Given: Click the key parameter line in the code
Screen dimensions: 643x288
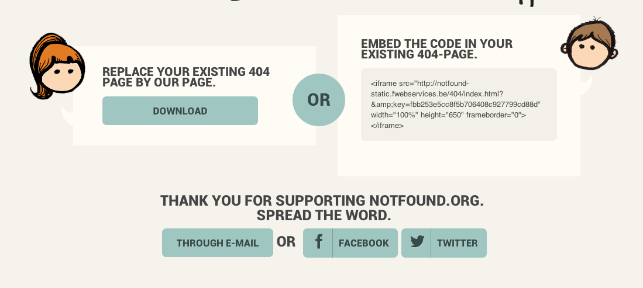Looking at the screenshot, I should point(456,105).
